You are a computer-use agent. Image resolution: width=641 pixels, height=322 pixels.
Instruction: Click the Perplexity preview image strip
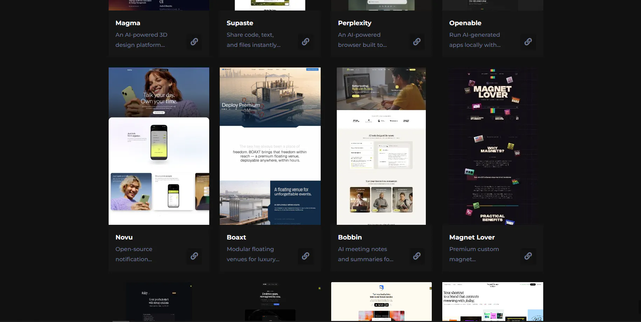[381, 5]
